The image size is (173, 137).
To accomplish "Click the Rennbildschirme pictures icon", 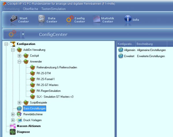I will [19, 114].
